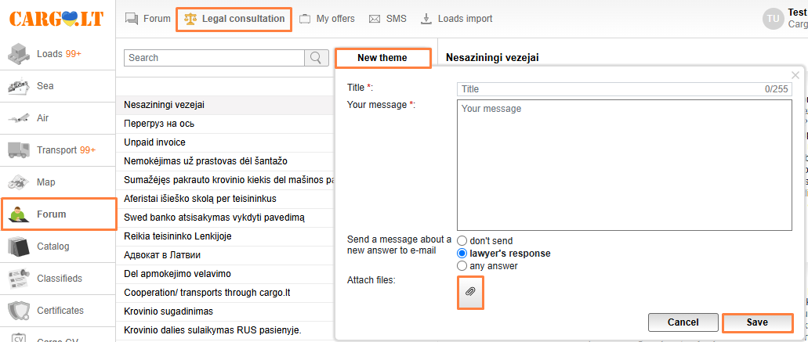
Task: Close the new theme dialog
Action: [795, 75]
